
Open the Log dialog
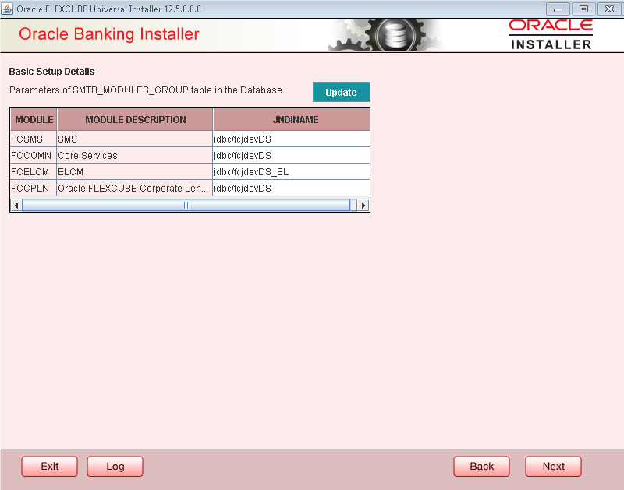coord(115,466)
